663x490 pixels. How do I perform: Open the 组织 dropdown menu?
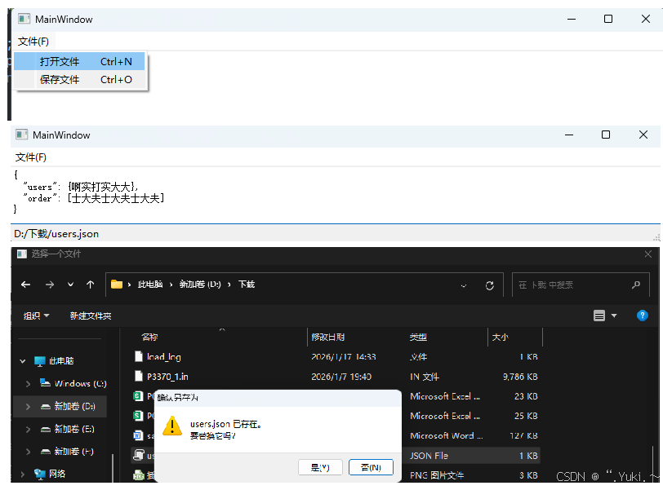point(36,316)
